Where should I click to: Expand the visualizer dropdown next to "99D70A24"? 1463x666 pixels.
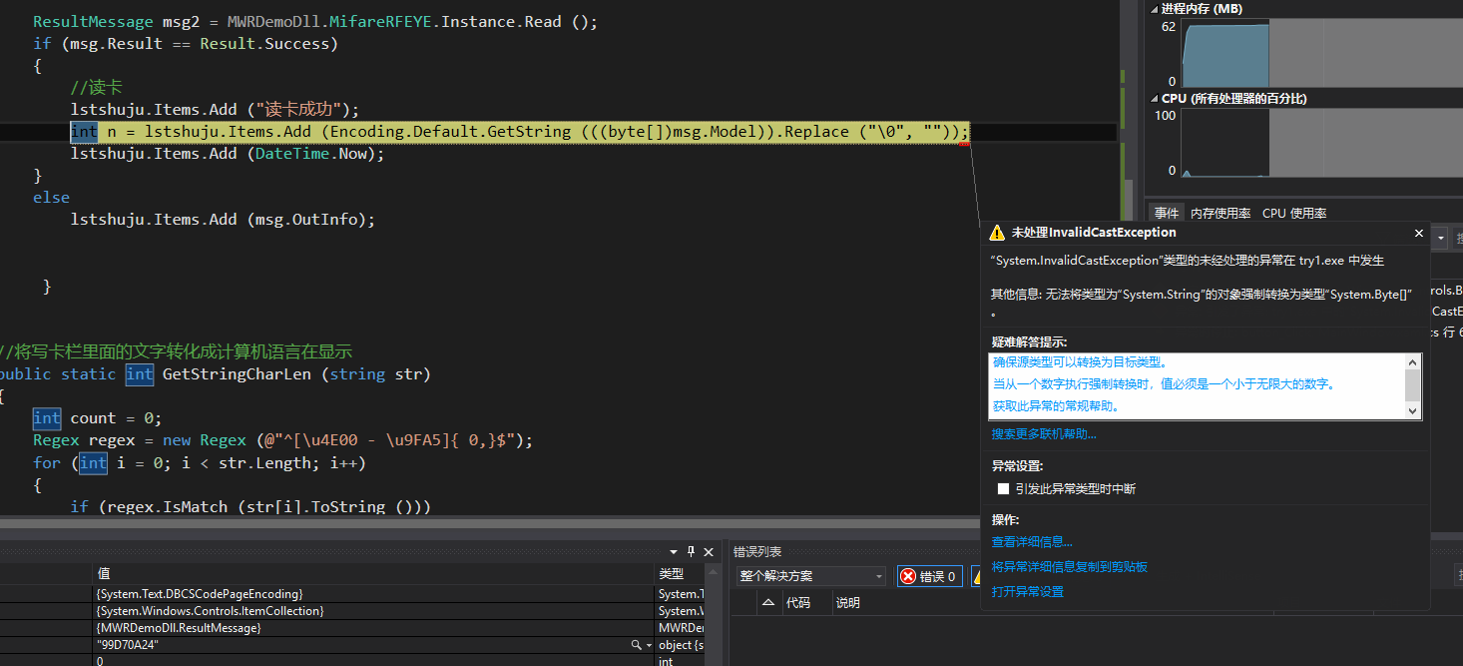pos(648,646)
